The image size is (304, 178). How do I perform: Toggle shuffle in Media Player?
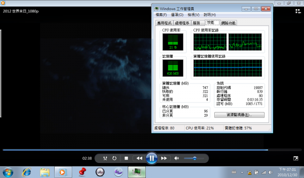105,158
